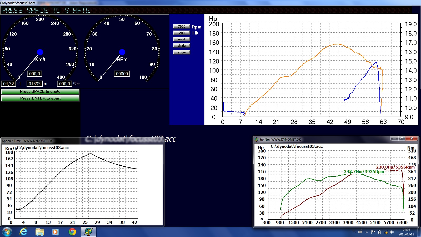Click the green Press ENTER to abort bar
This screenshot has height=237, width=421.
pos(40,98)
